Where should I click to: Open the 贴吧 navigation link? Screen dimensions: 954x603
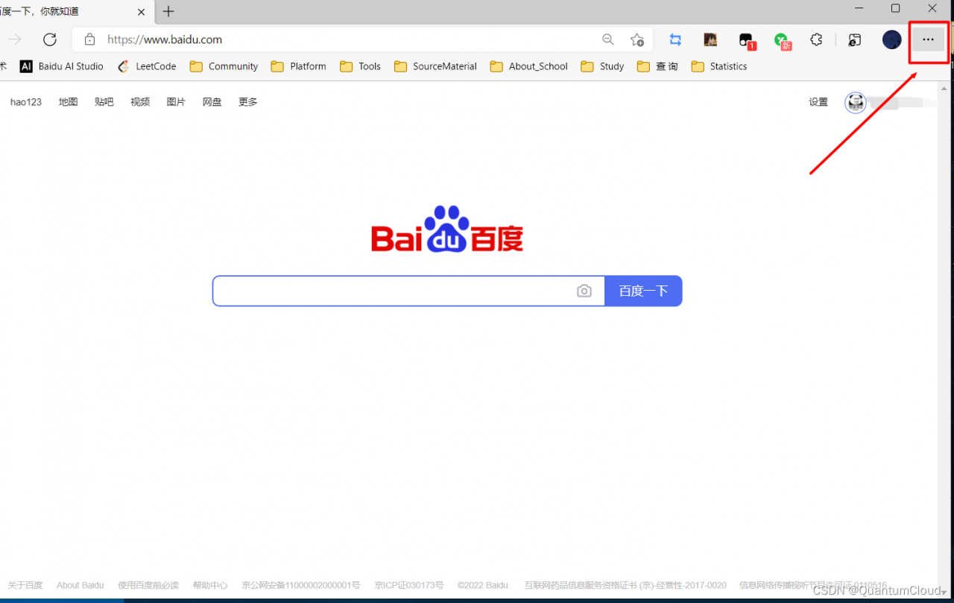104,102
